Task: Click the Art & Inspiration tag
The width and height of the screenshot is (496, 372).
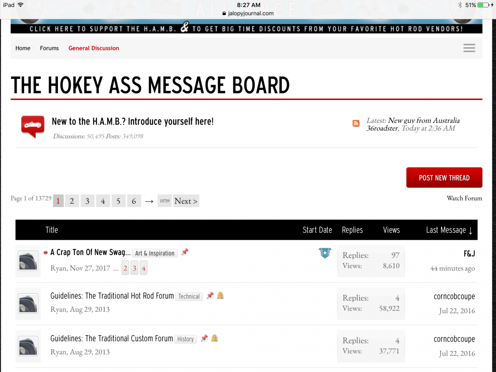Action: (155, 253)
